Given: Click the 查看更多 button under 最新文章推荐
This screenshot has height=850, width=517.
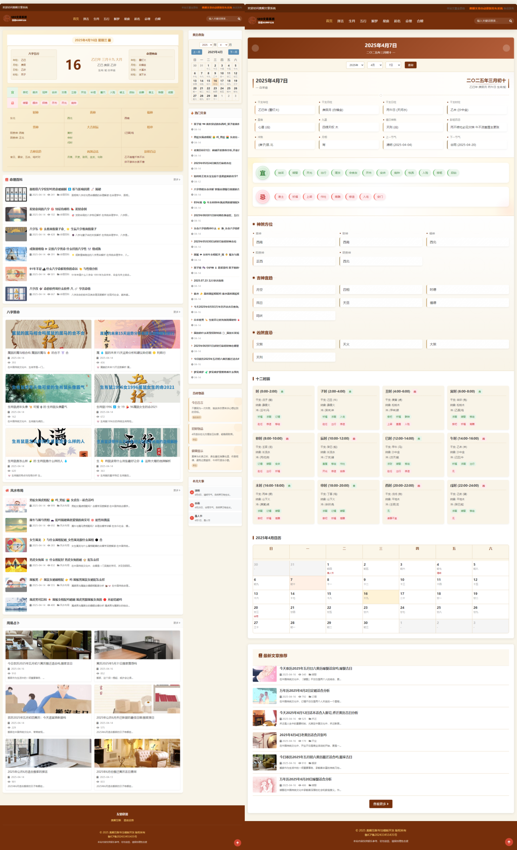Looking at the screenshot, I should 381,804.
